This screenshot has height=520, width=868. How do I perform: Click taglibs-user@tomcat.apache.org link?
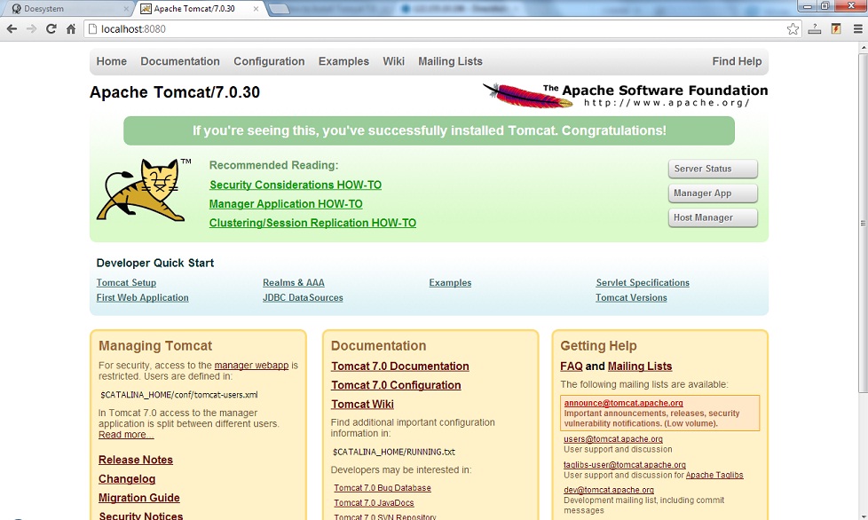point(625,465)
